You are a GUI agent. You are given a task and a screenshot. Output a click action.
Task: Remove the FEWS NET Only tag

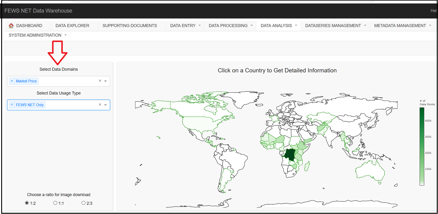(12, 105)
